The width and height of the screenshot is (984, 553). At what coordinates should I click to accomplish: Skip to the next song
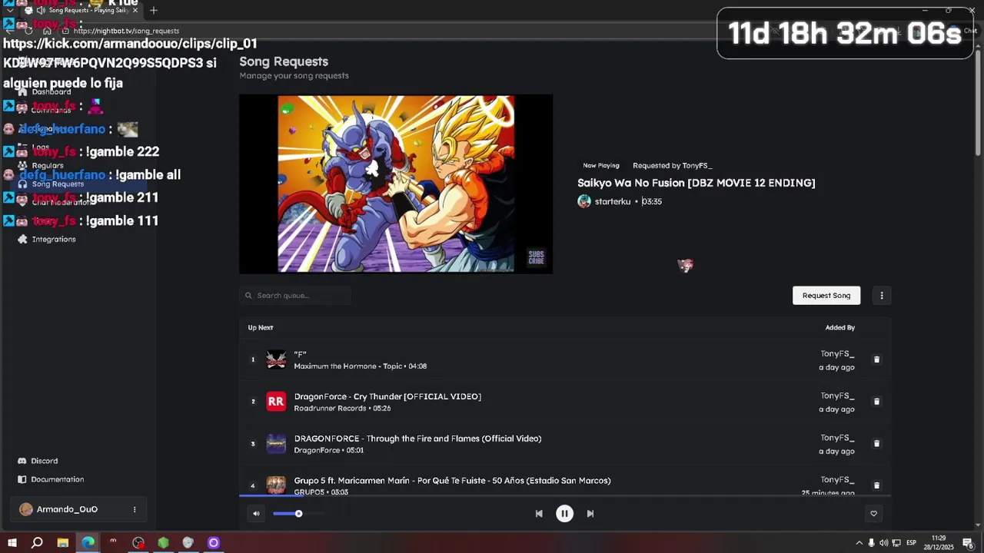[590, 514]
